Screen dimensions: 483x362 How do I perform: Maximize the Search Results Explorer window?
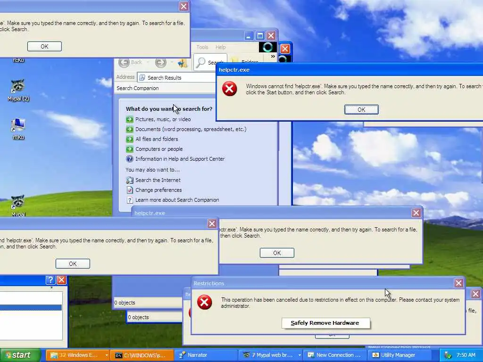[260, 36]
